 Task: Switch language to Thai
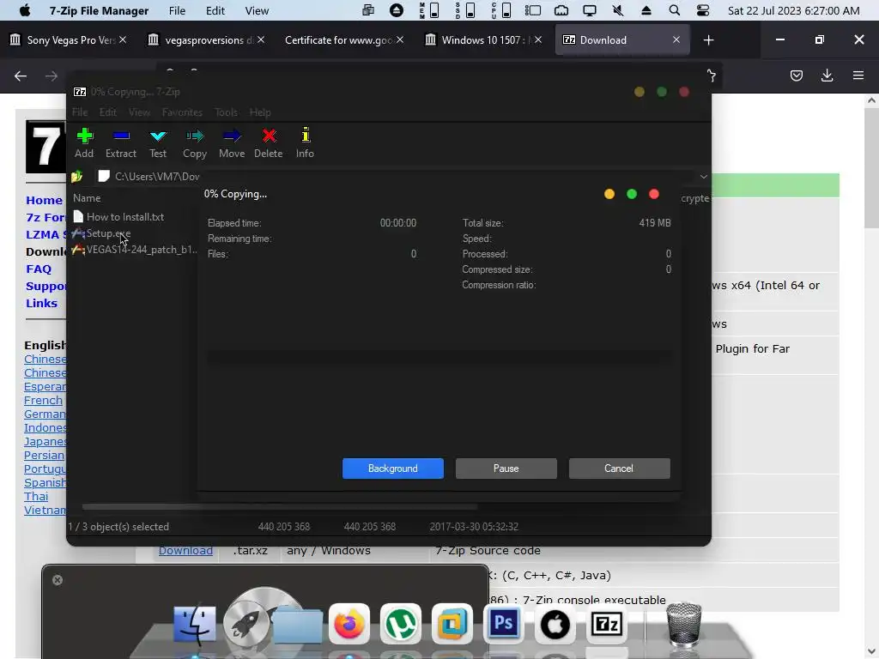(36, 497)
